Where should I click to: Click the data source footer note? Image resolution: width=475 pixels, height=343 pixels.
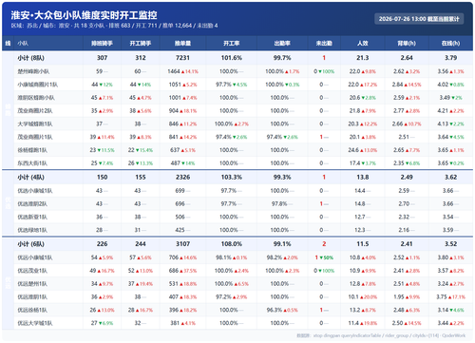click(x=381, y=335)
